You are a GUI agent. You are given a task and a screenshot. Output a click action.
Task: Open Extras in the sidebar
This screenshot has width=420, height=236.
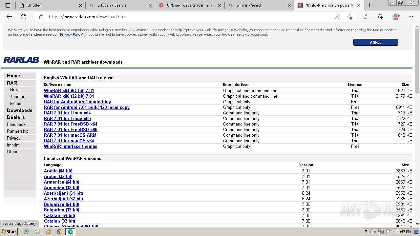tap(20, 104)
